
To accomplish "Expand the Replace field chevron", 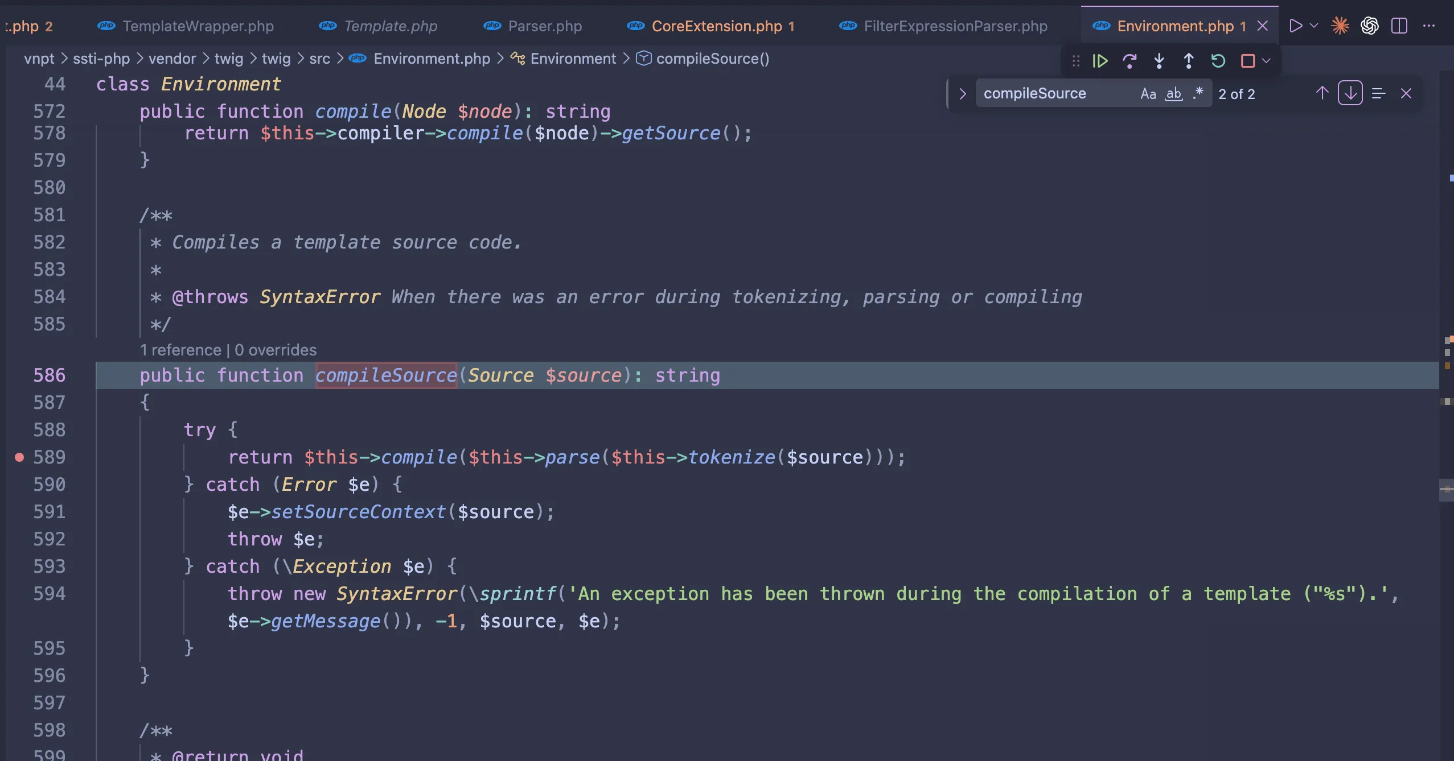I will point(962,93).
